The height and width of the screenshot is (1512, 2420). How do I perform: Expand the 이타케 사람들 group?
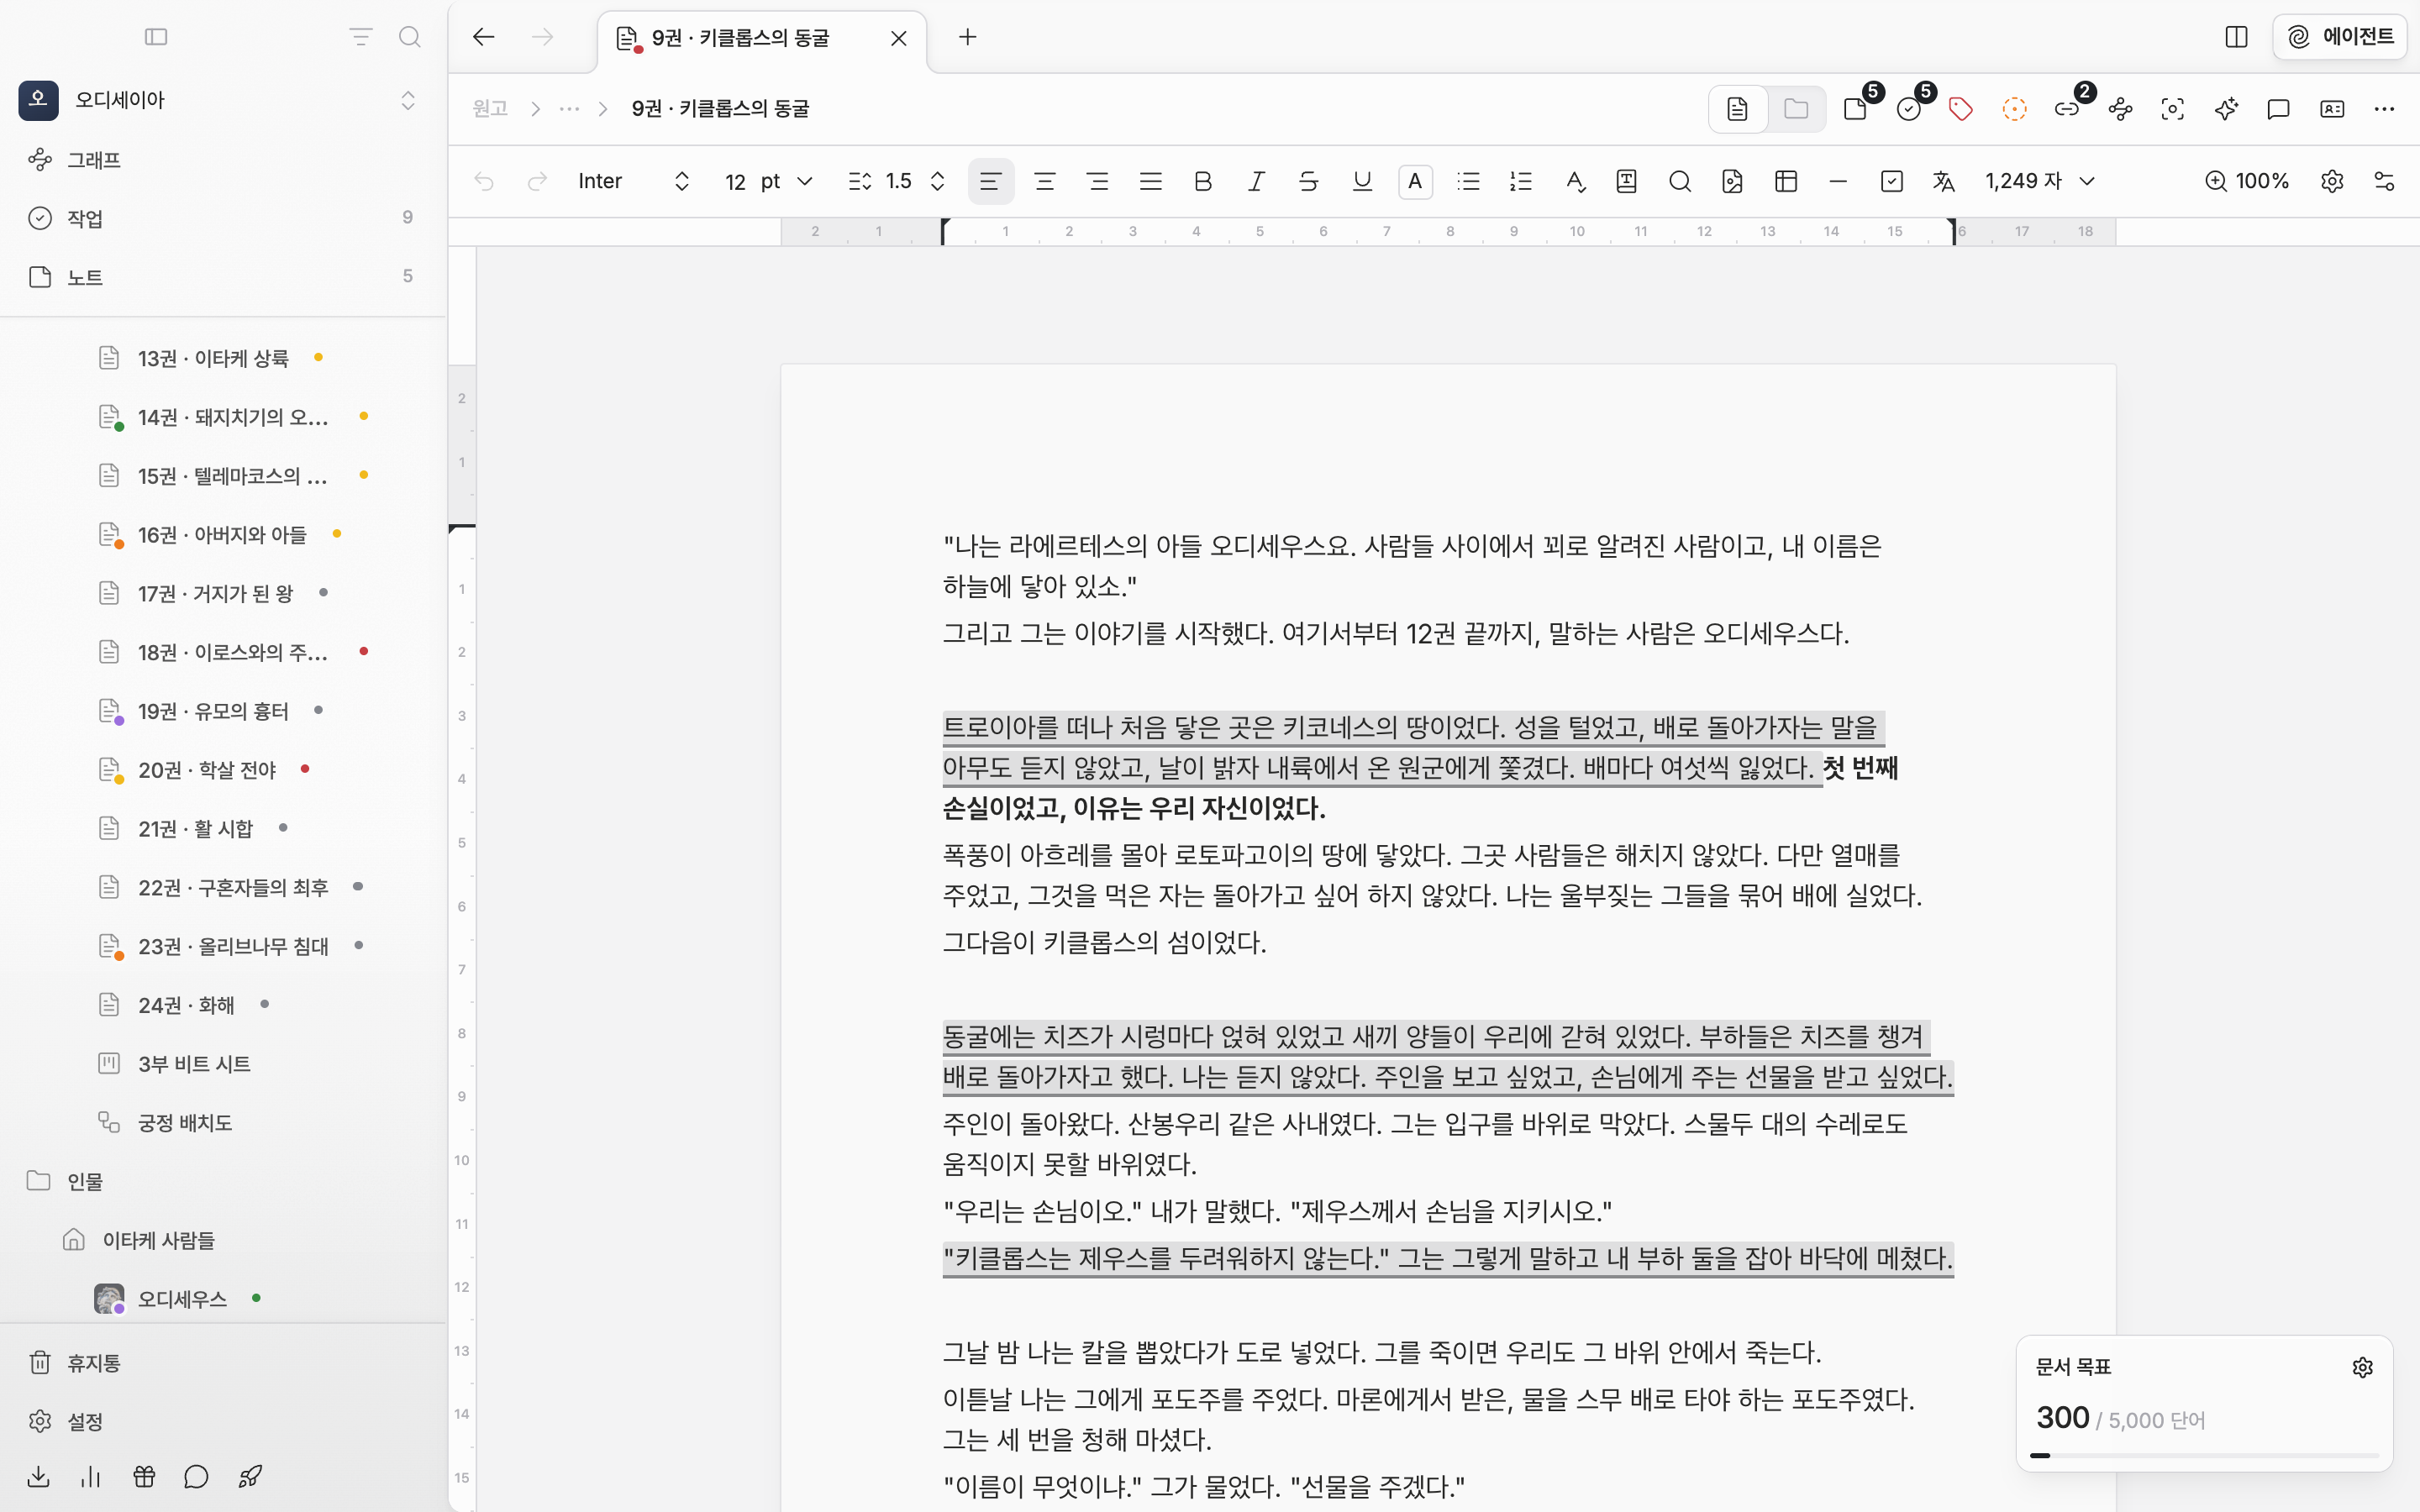[223, 1240]
